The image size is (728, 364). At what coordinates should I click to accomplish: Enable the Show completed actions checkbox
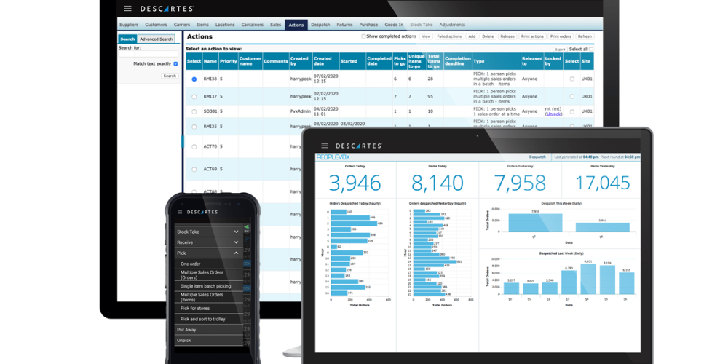point(363,36)
